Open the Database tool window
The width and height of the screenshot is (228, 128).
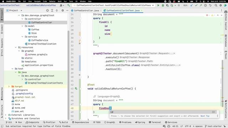coord(226,41)
